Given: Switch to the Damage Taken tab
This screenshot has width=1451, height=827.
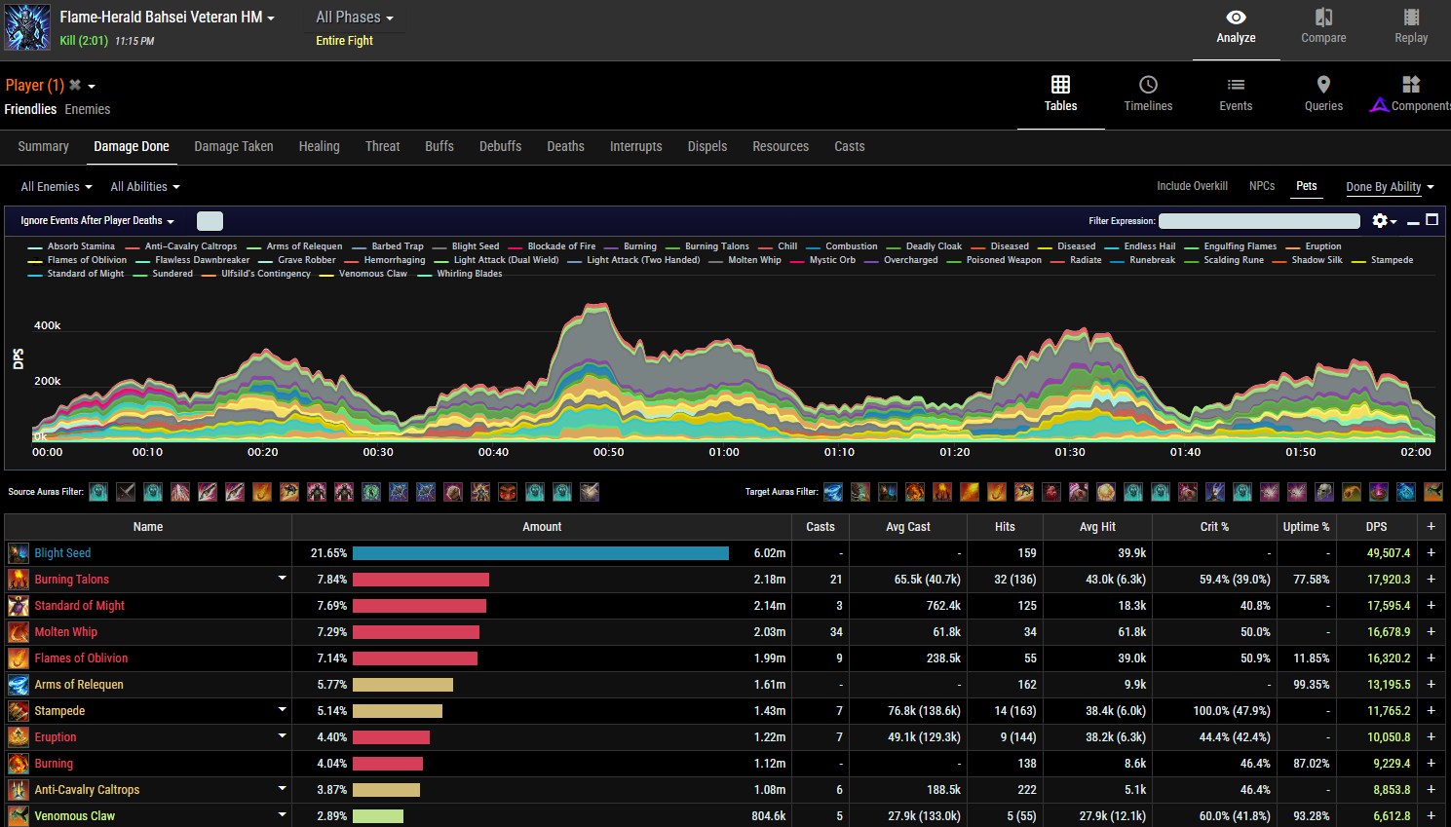Looking at the screenshot, I should tap(234, 146).
